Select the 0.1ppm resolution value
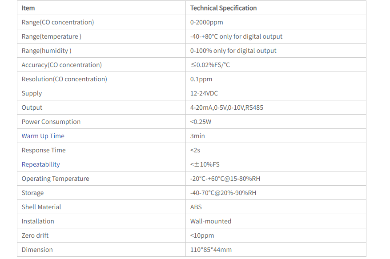 (x=201, y=79)
